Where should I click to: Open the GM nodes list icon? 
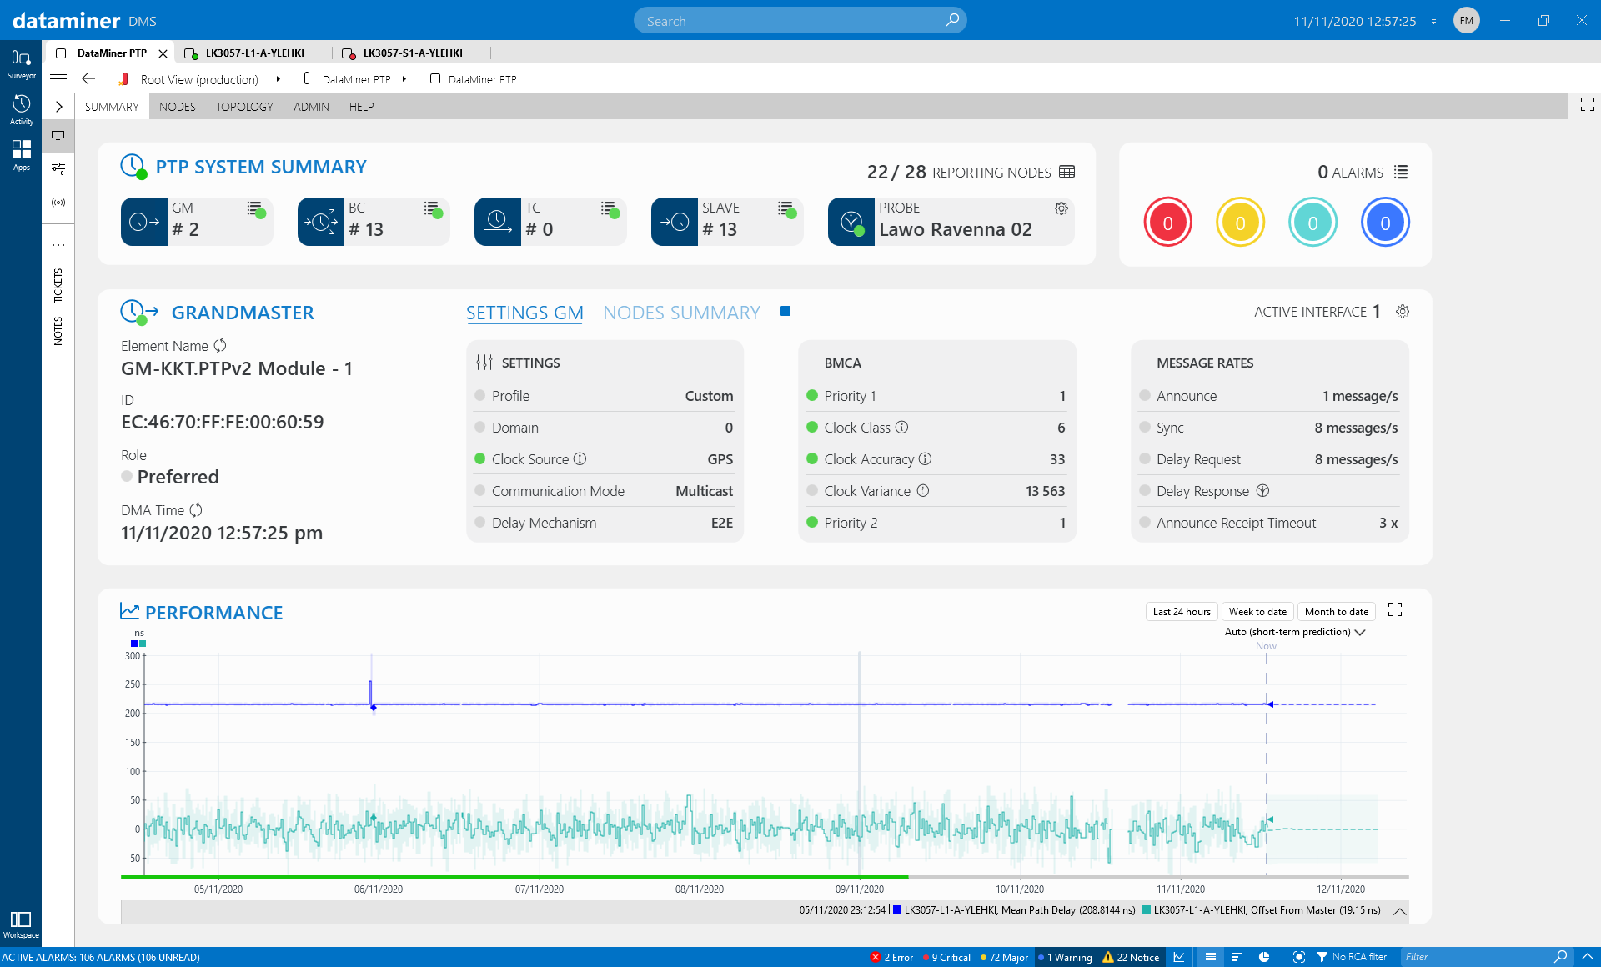(x=255, y=209)
